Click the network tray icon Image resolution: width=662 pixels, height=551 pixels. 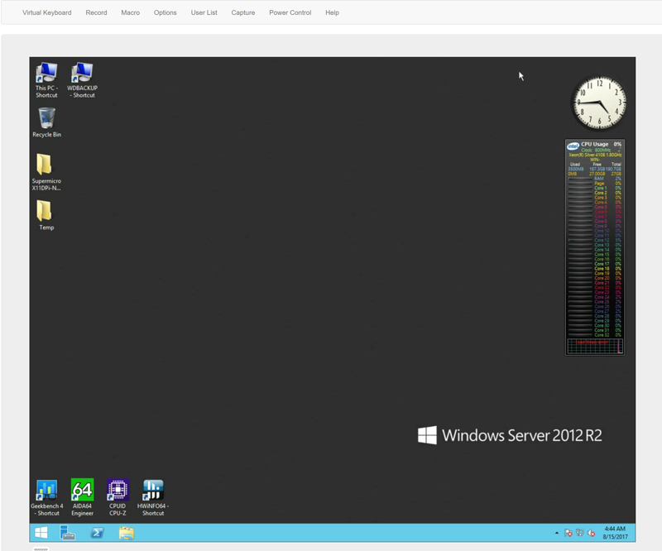click(580, 533)
